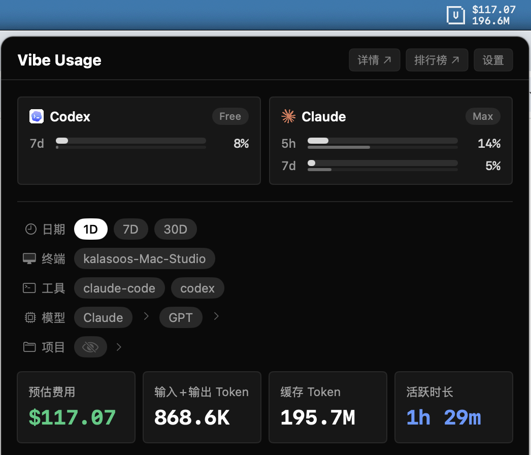The image size is (531, 455).
Task: Click the clock icon beside 日期
Action: coord(31,230)
